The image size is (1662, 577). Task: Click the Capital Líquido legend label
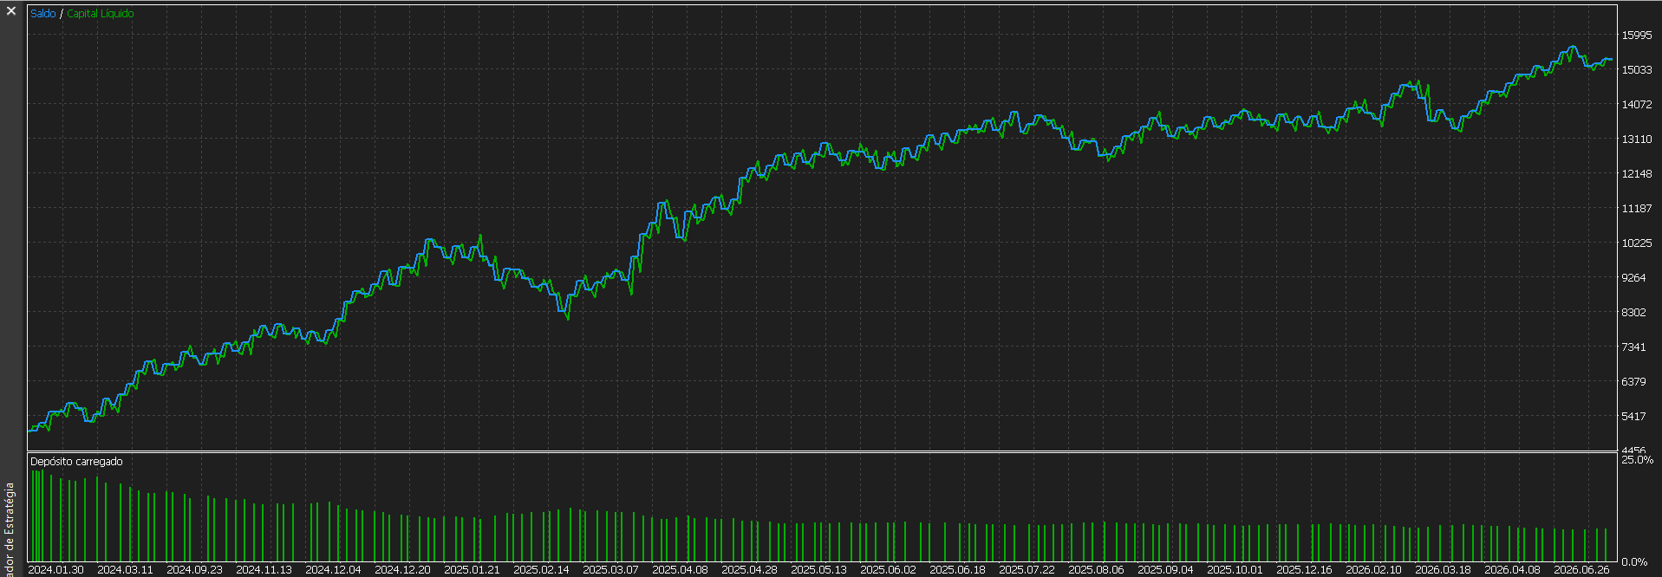pyautogui.click(x=101, y=14)
